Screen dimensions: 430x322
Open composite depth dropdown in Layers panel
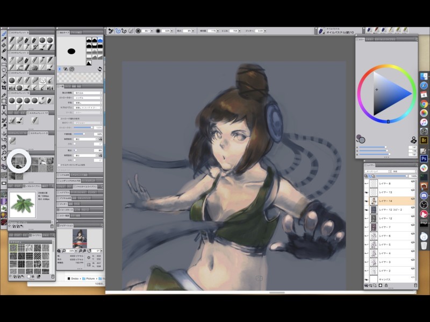point(404,171)
